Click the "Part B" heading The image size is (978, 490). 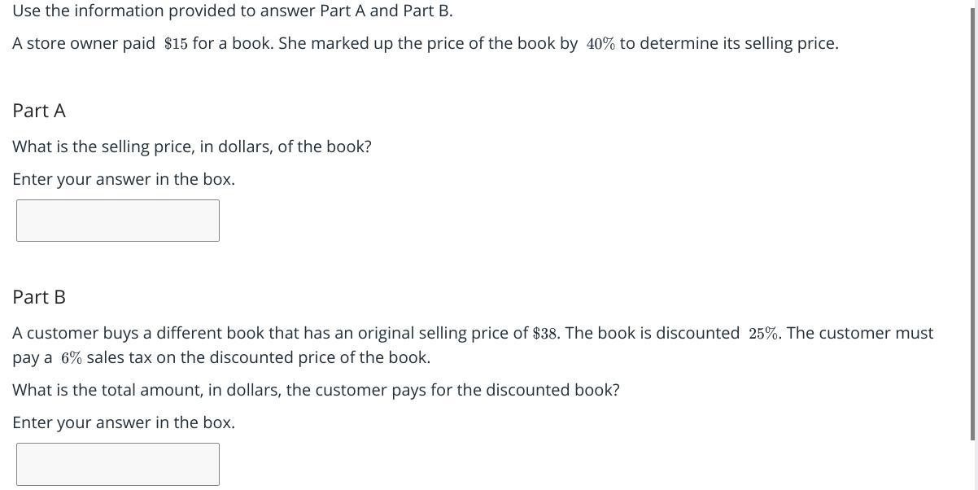(39, 297)
